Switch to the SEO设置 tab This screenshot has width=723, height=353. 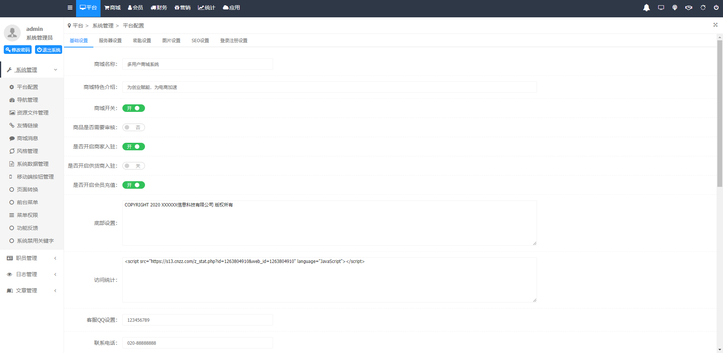pos(200,41)
